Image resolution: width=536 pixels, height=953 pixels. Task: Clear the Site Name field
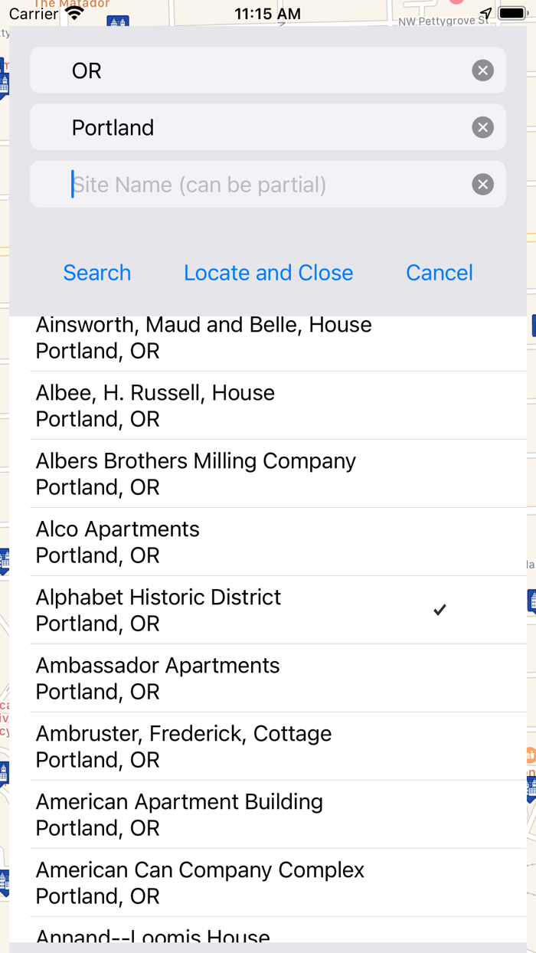[482, 185]
